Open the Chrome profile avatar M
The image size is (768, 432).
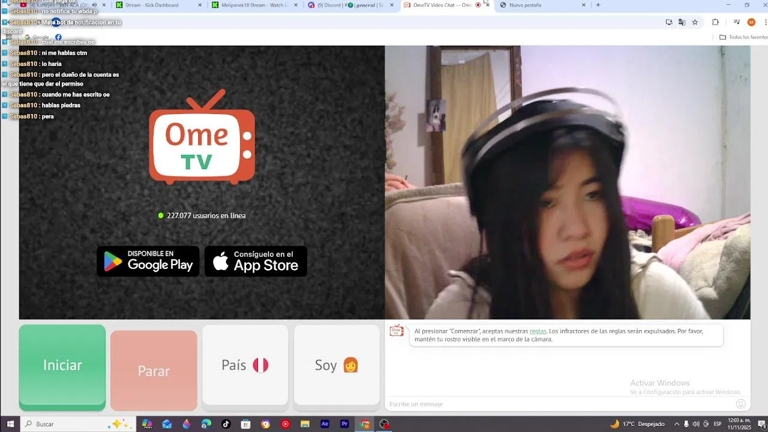pyautogui.click(x=751, y=22)
